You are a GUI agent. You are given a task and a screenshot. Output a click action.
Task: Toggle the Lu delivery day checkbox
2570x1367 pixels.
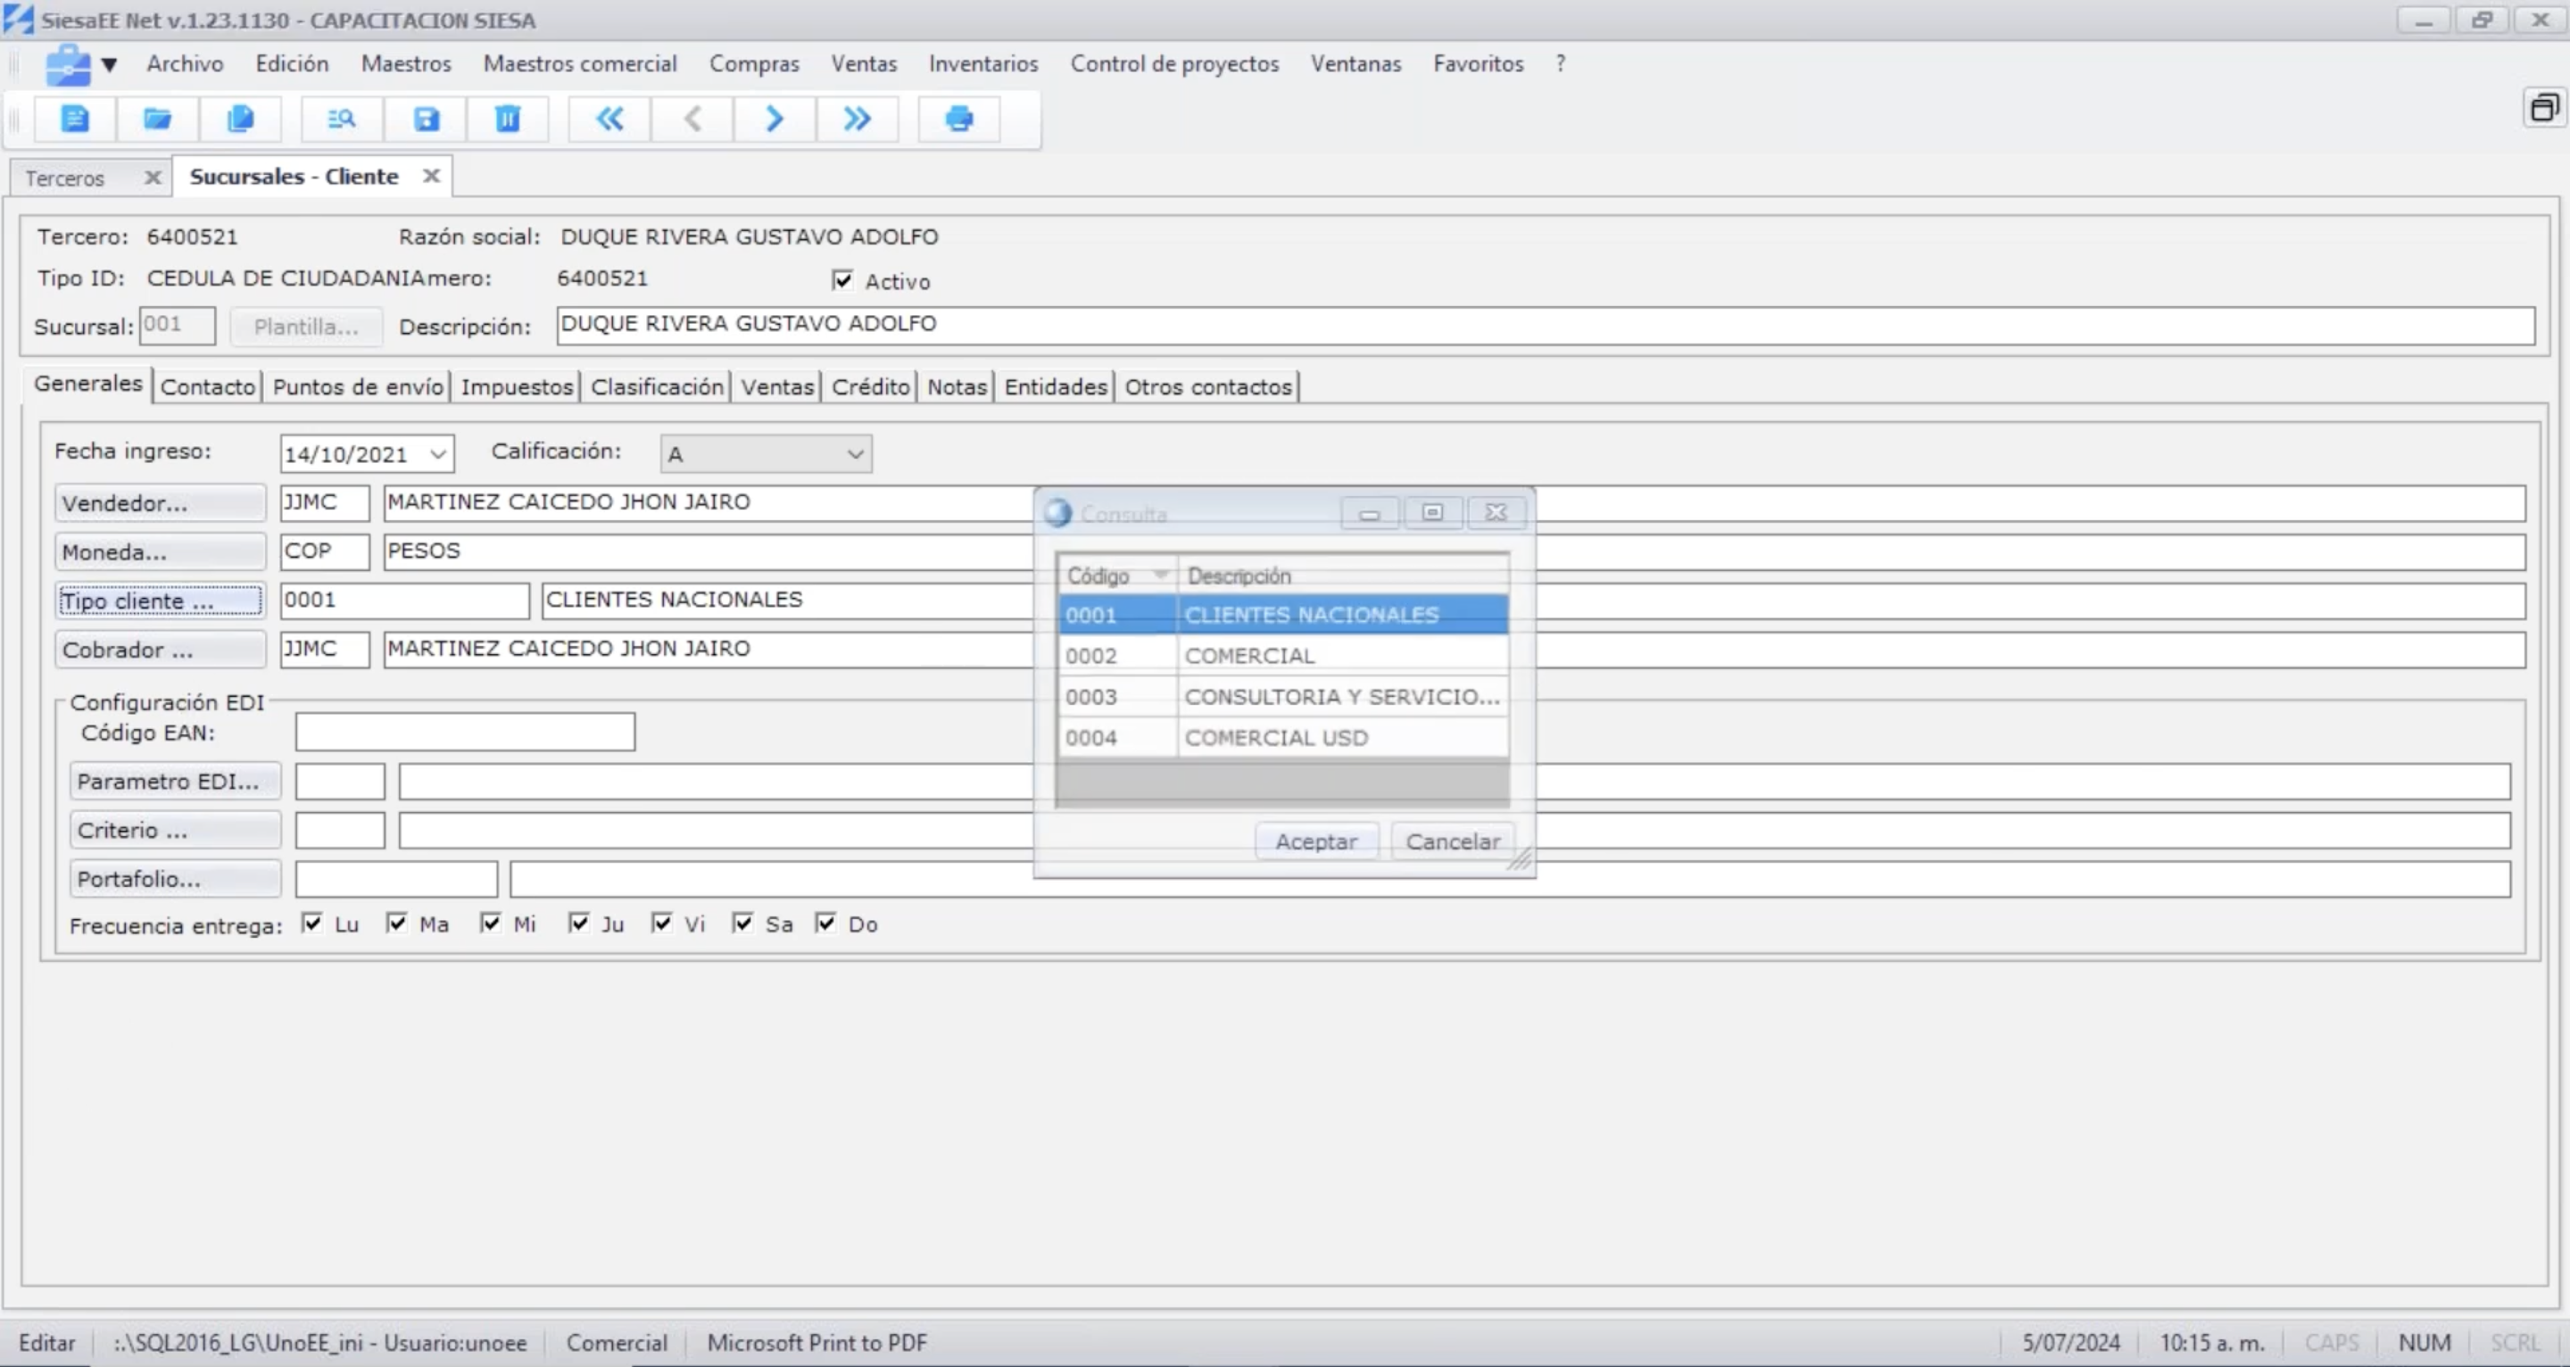click(312, 923)
